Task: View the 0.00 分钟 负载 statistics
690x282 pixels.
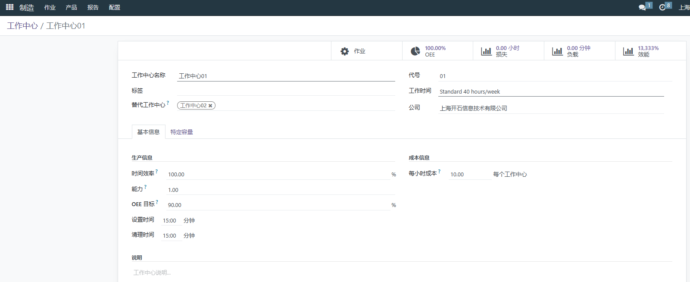Action: [580, 51]
